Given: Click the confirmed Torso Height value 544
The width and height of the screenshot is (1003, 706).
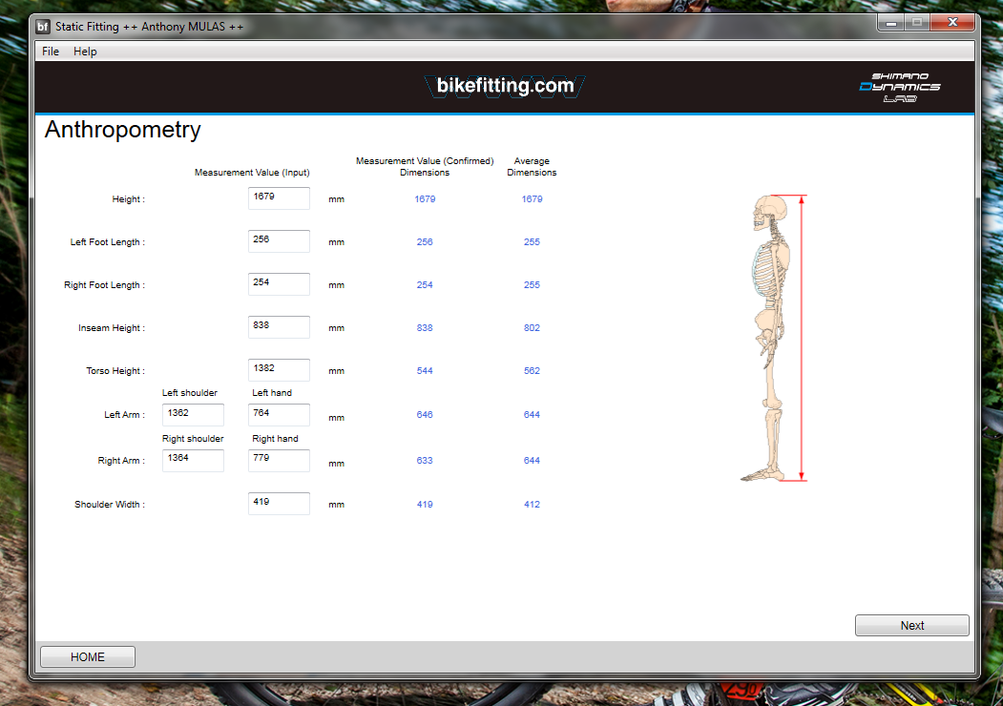Looking at the screenshot, I should pos(425,370).
